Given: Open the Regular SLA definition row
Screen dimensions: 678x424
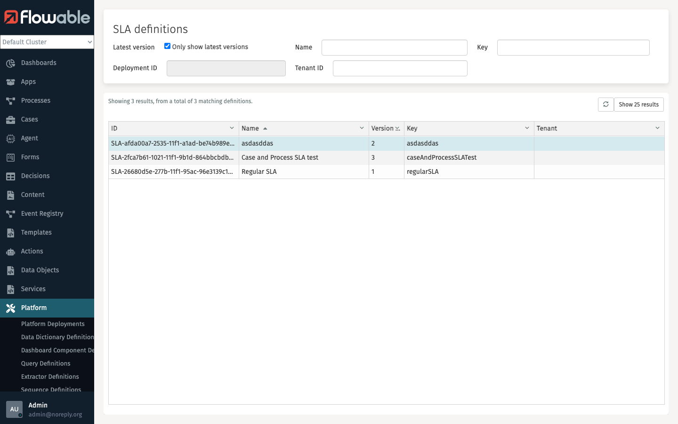Looking at the screenshot, I should coord(259,171).
